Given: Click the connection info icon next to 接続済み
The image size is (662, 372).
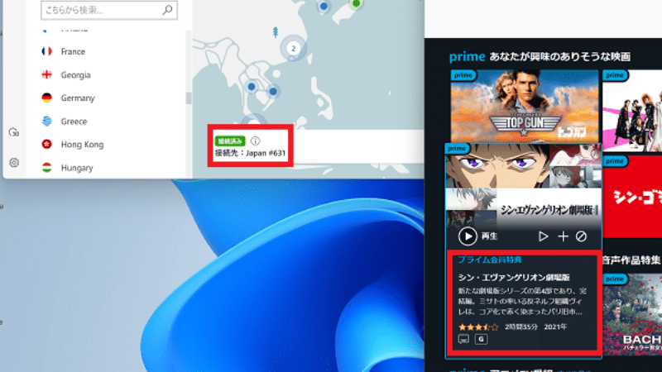Looking at the screenshot, I should pyautogui.click(x=255, y=141).
